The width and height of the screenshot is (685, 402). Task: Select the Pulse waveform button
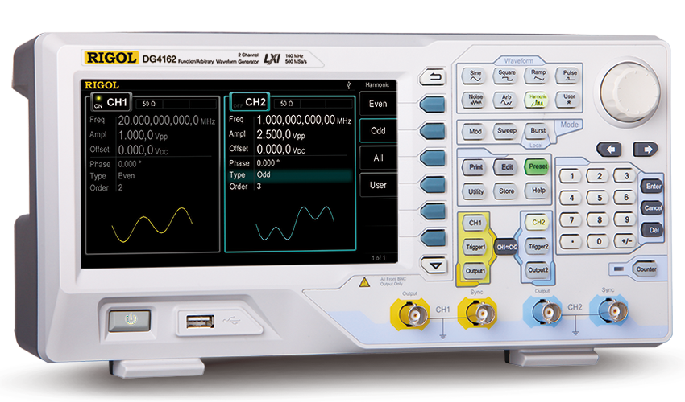pyautogui.click(x=569, y=76)
